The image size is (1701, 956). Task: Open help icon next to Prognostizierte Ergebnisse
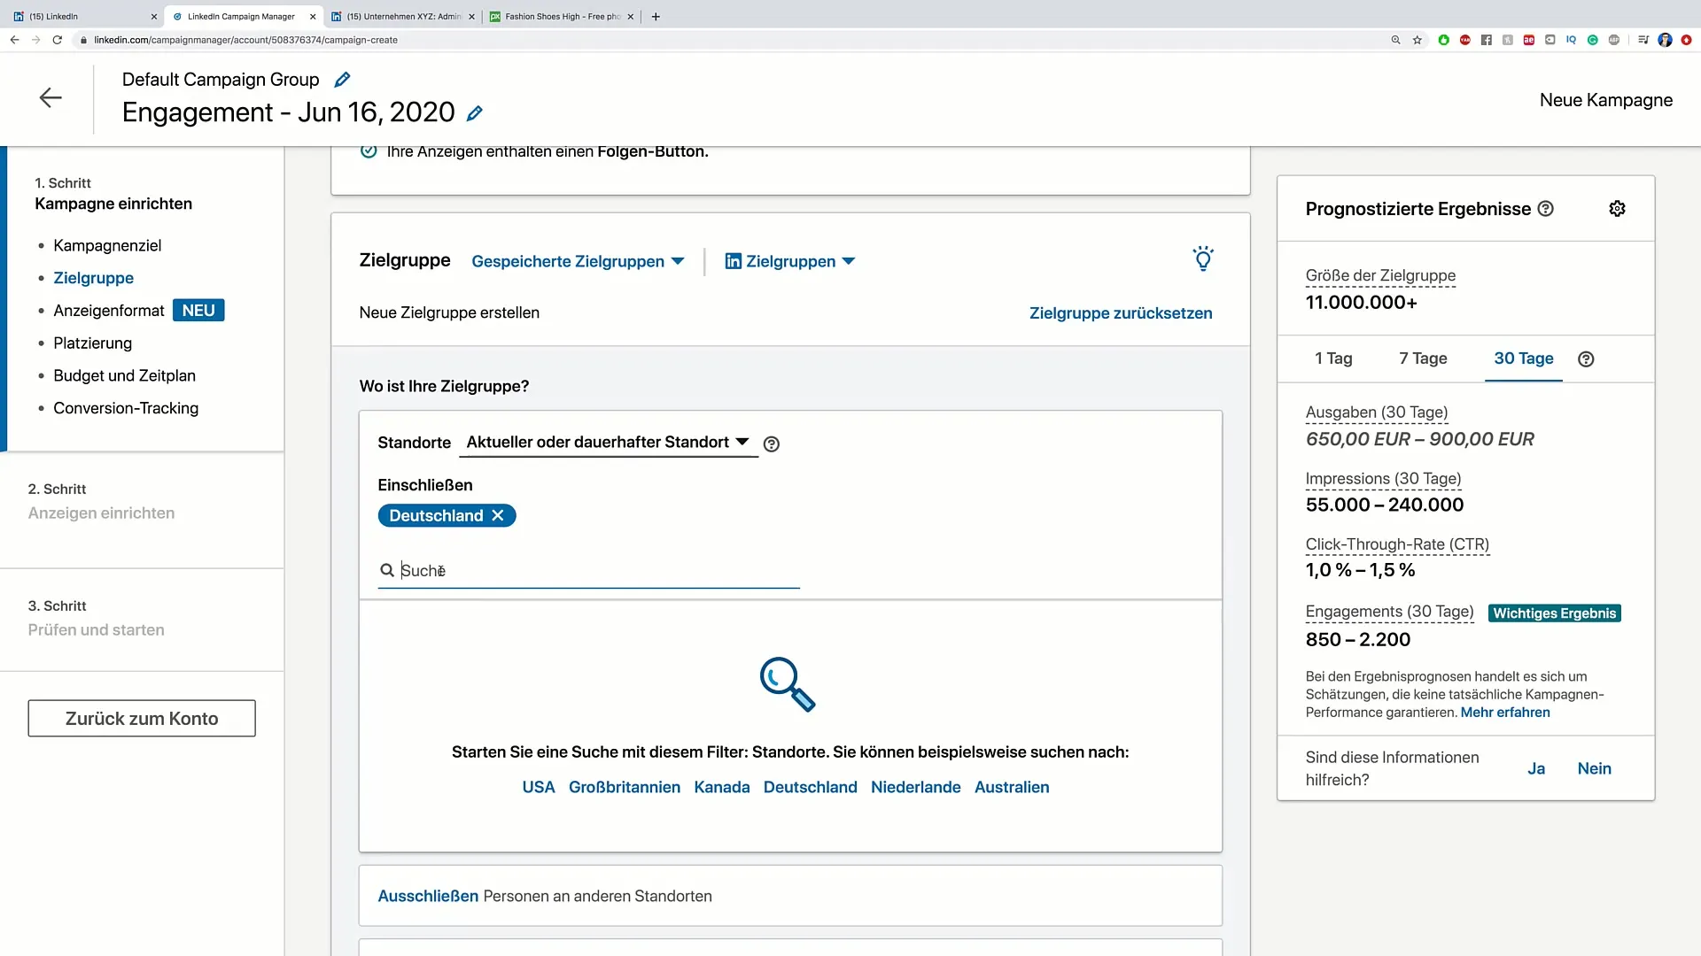point(1546,209)
